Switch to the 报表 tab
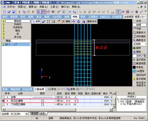The width and height of the screenshot is (148, 121). pyautogui.click(x=83, y=17)
